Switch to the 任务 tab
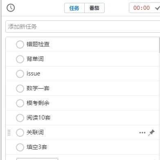160x160 pixels. pyautogui.click(x=74, y=8)
